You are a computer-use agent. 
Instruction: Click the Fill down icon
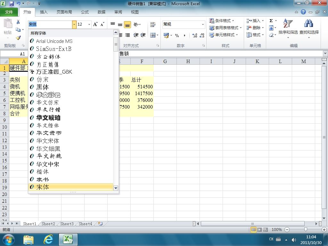pos(271,28)
